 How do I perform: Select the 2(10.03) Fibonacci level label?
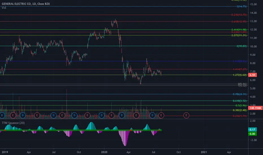tap(241, 46)
